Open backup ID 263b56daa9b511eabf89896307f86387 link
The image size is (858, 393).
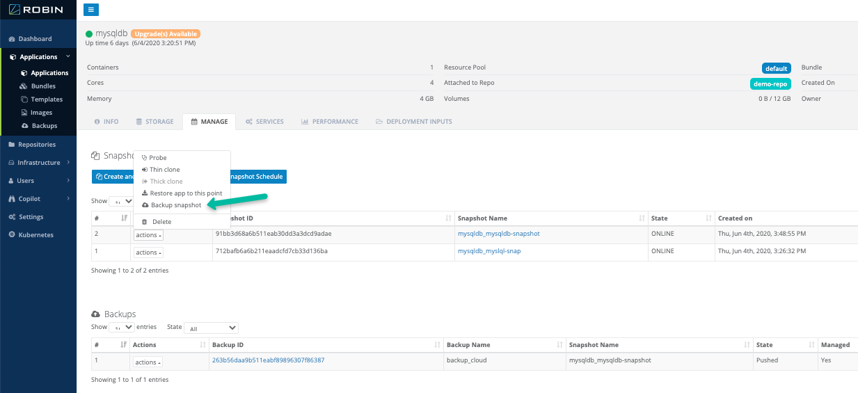[268, 360]
